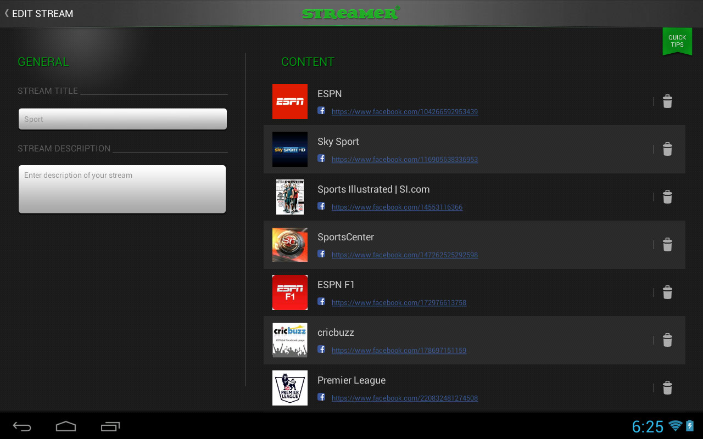Click the cricbuzz title text
This screenshot has height=439, width=703.
[336, 333]
